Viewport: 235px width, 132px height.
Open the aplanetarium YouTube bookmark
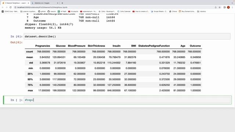(88, 11)
